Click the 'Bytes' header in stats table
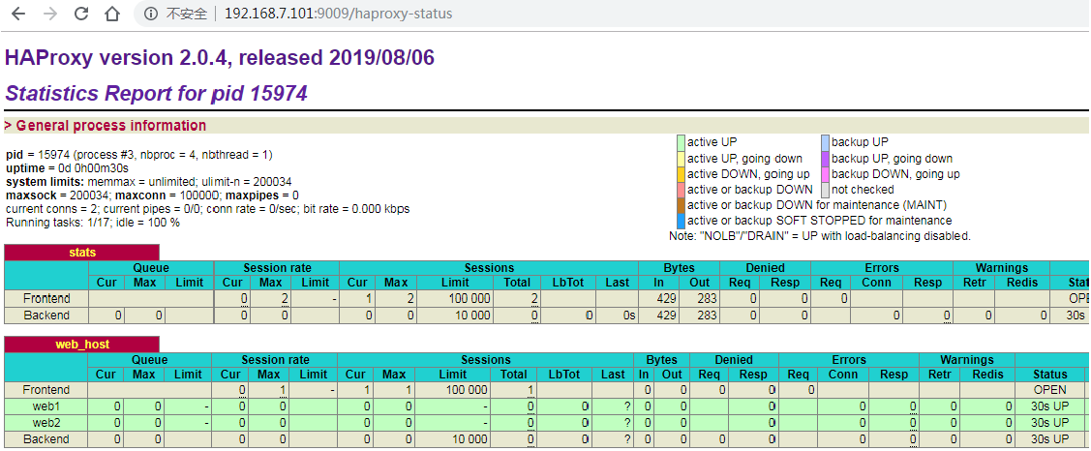This screenshot has height=451, width=1091. click(680, 268)
